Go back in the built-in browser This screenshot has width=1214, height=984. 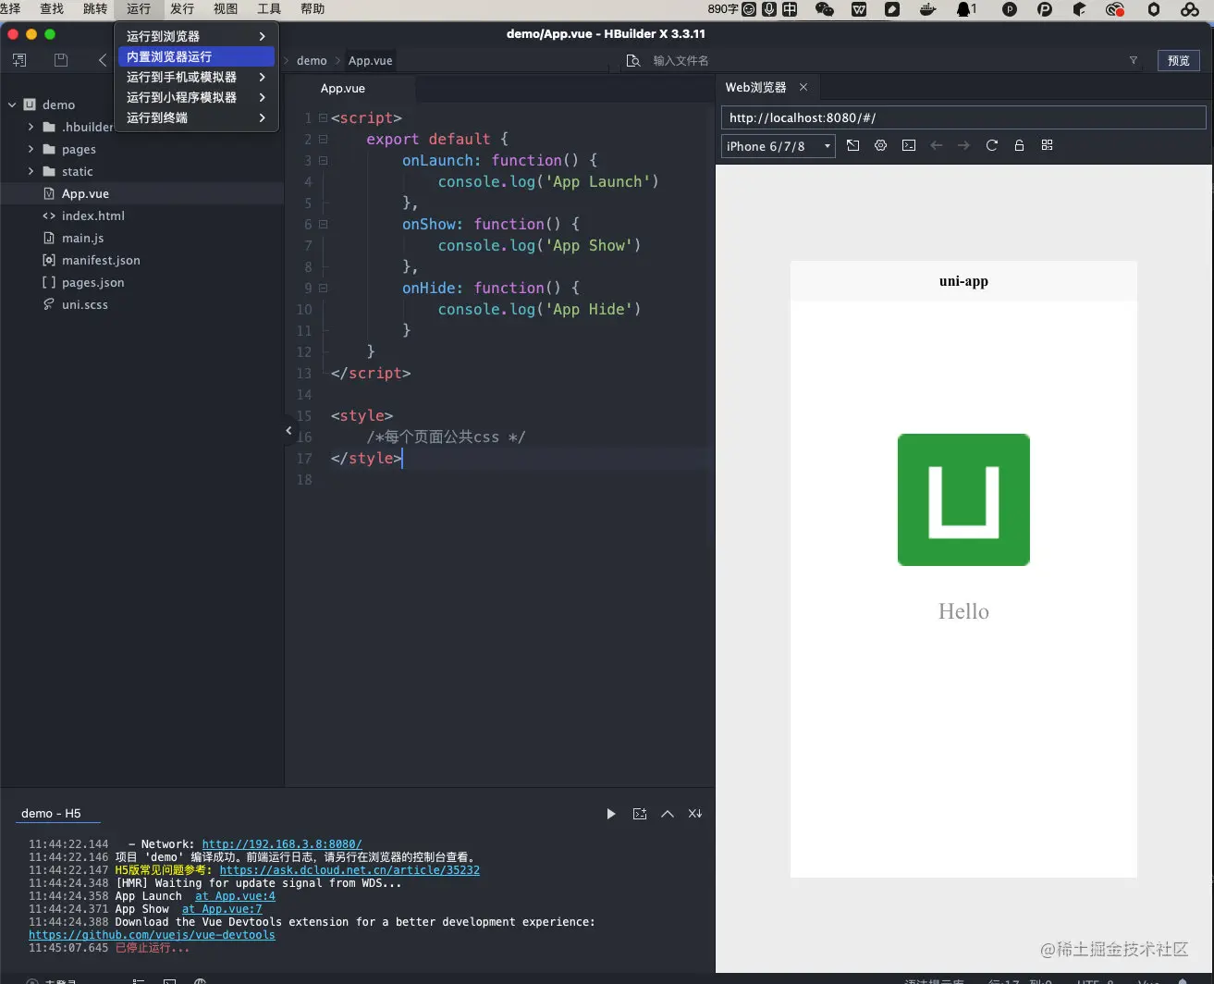click(937, 145)
